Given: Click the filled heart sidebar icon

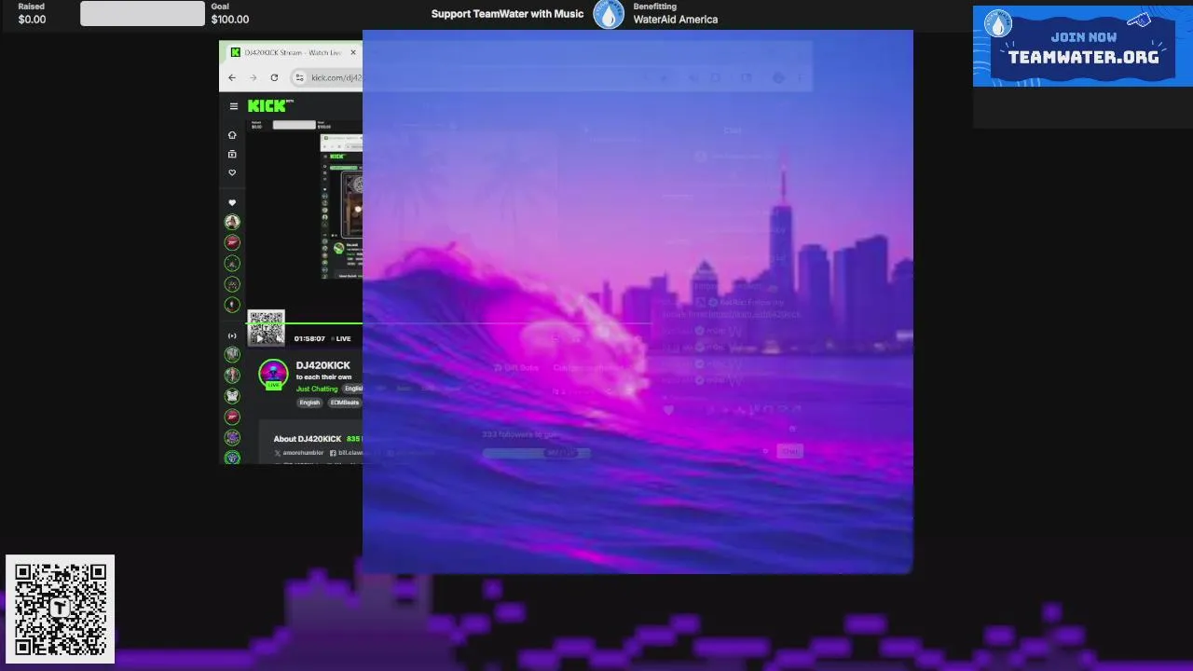Looking at the screenshot, I should (232, 202).
